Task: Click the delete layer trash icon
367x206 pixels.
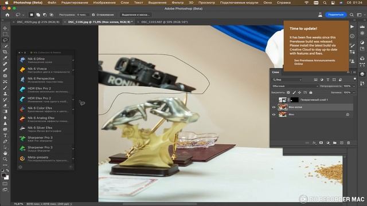Action: pyautogui.click(x=348, y=142)
